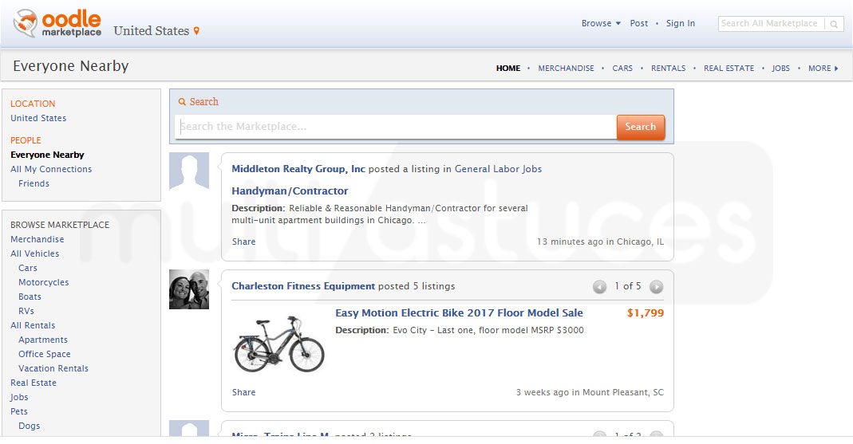Click the orange location pin icon

tap(196, 31)
